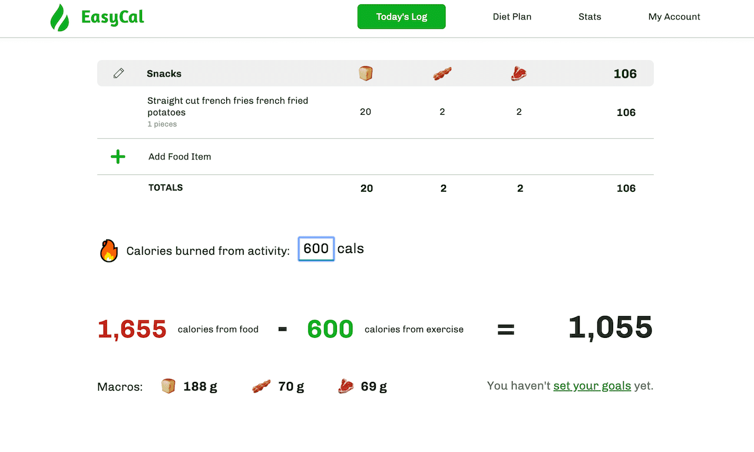Click the EasyCal flame logo

(x=59, y=17)
